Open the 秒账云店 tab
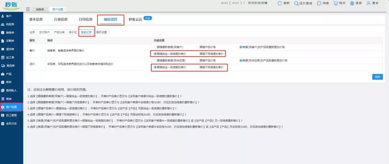Image resolution: width=389 pixels, height=164 pixels. point(135,19)
